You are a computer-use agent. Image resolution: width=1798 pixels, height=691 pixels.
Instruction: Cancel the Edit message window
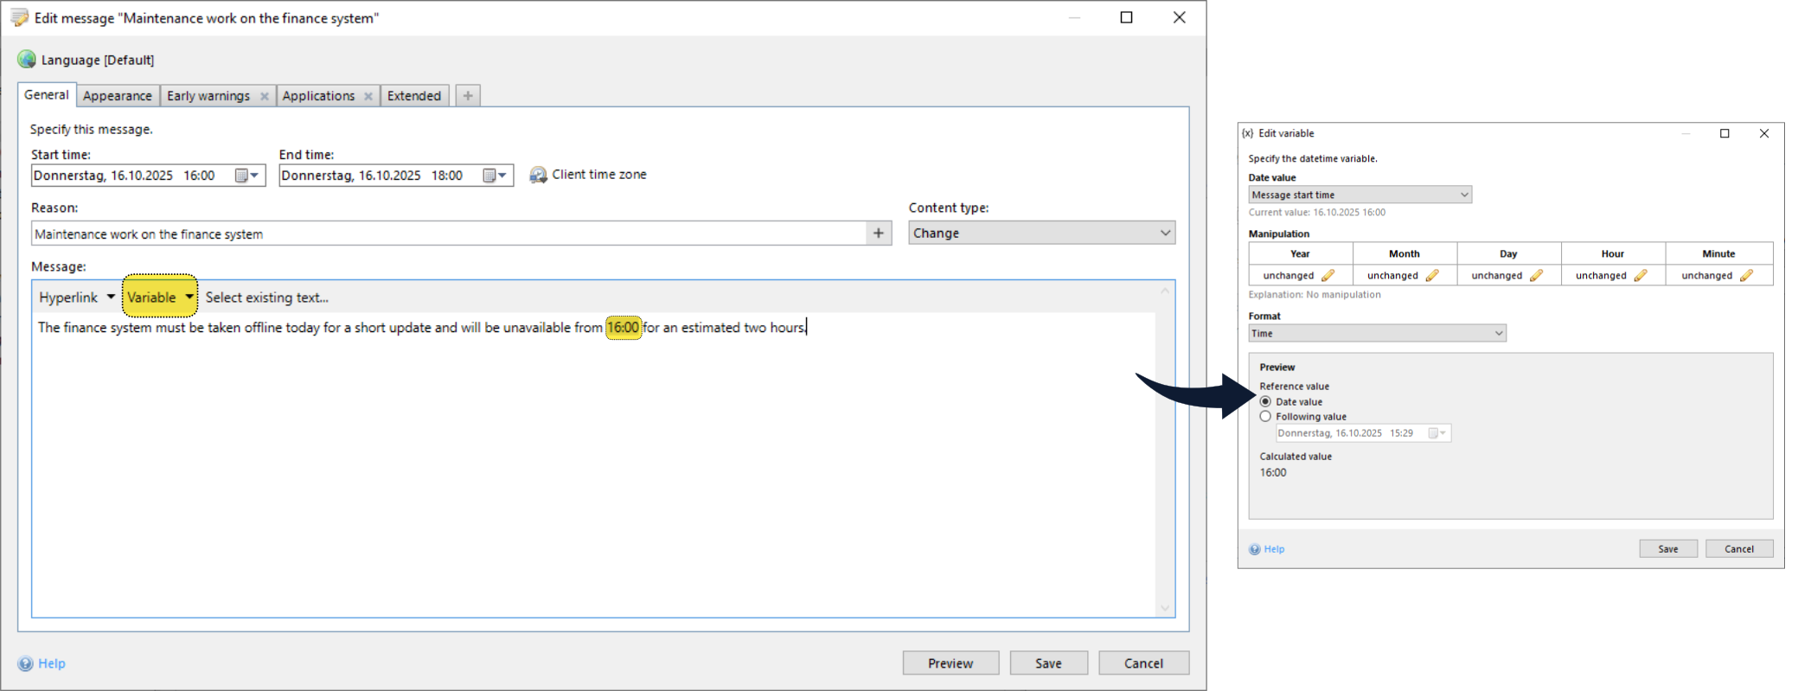(x=1143, y=663)
